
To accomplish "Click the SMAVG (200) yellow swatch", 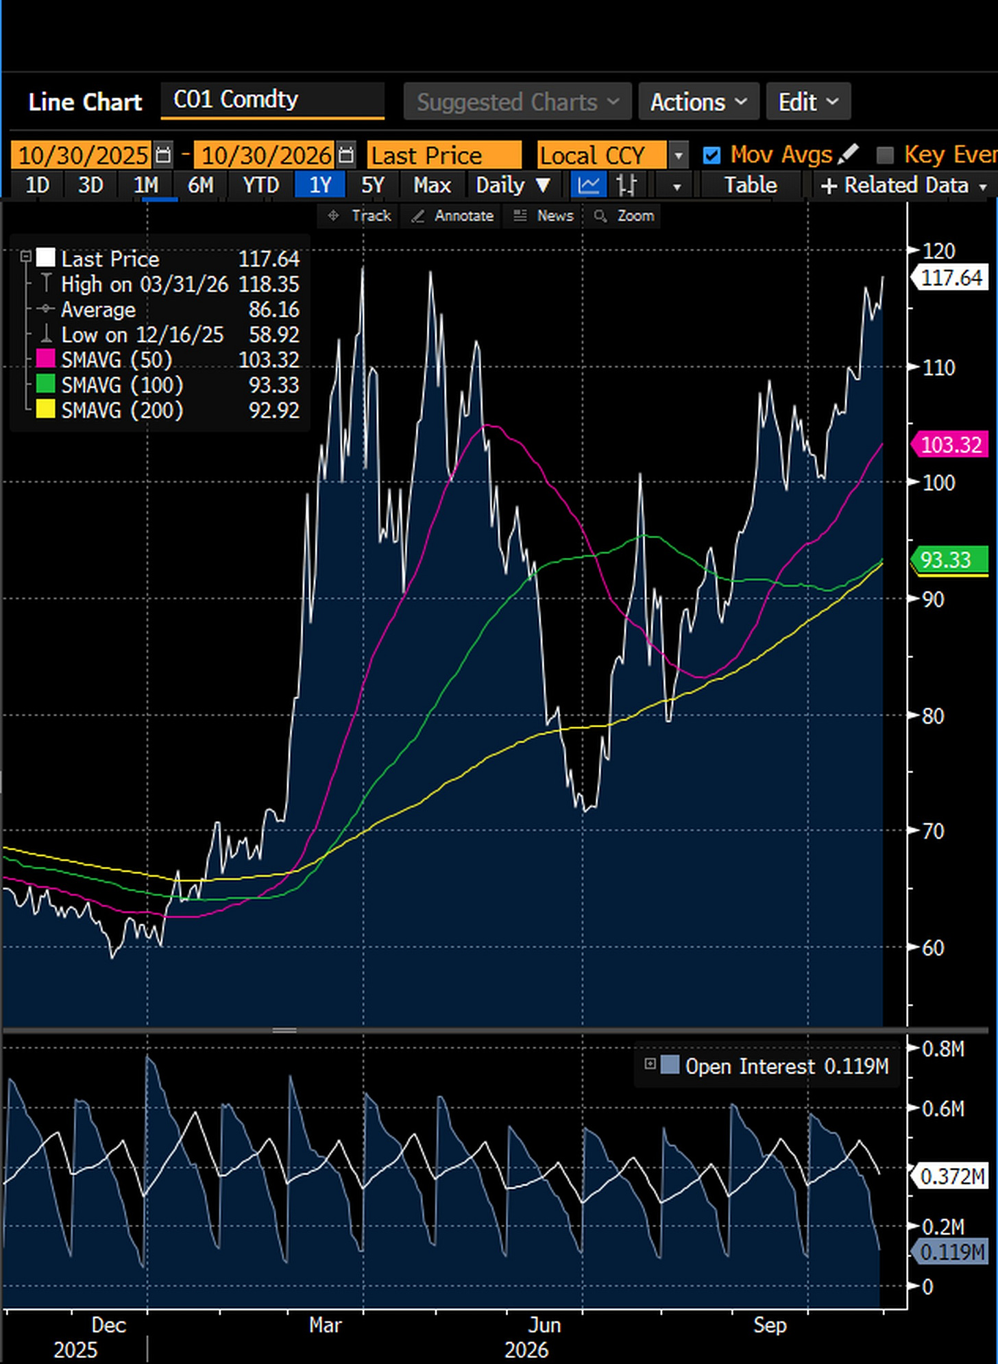I will 45,409.
